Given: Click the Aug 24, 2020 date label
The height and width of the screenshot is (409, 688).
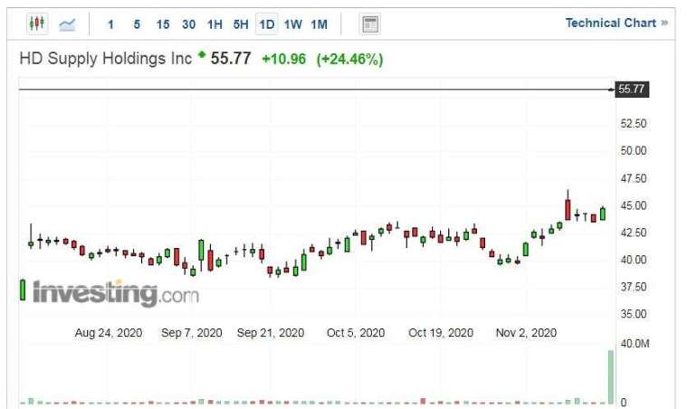Looking at the screenshot, I should tap(109, 333).
